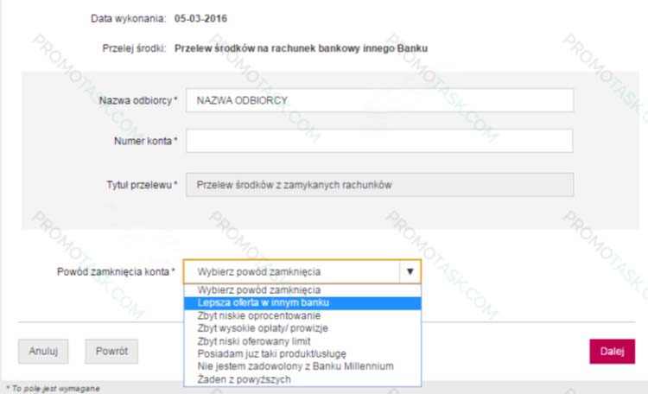The height and width of the screenshot is (394, 648).
Task: Click the Nazwa odbiorcy input field
Action: 379,100
